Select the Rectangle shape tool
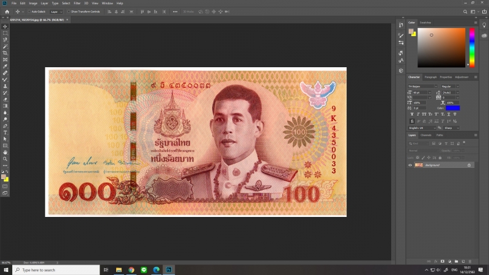 click(5, 145)
